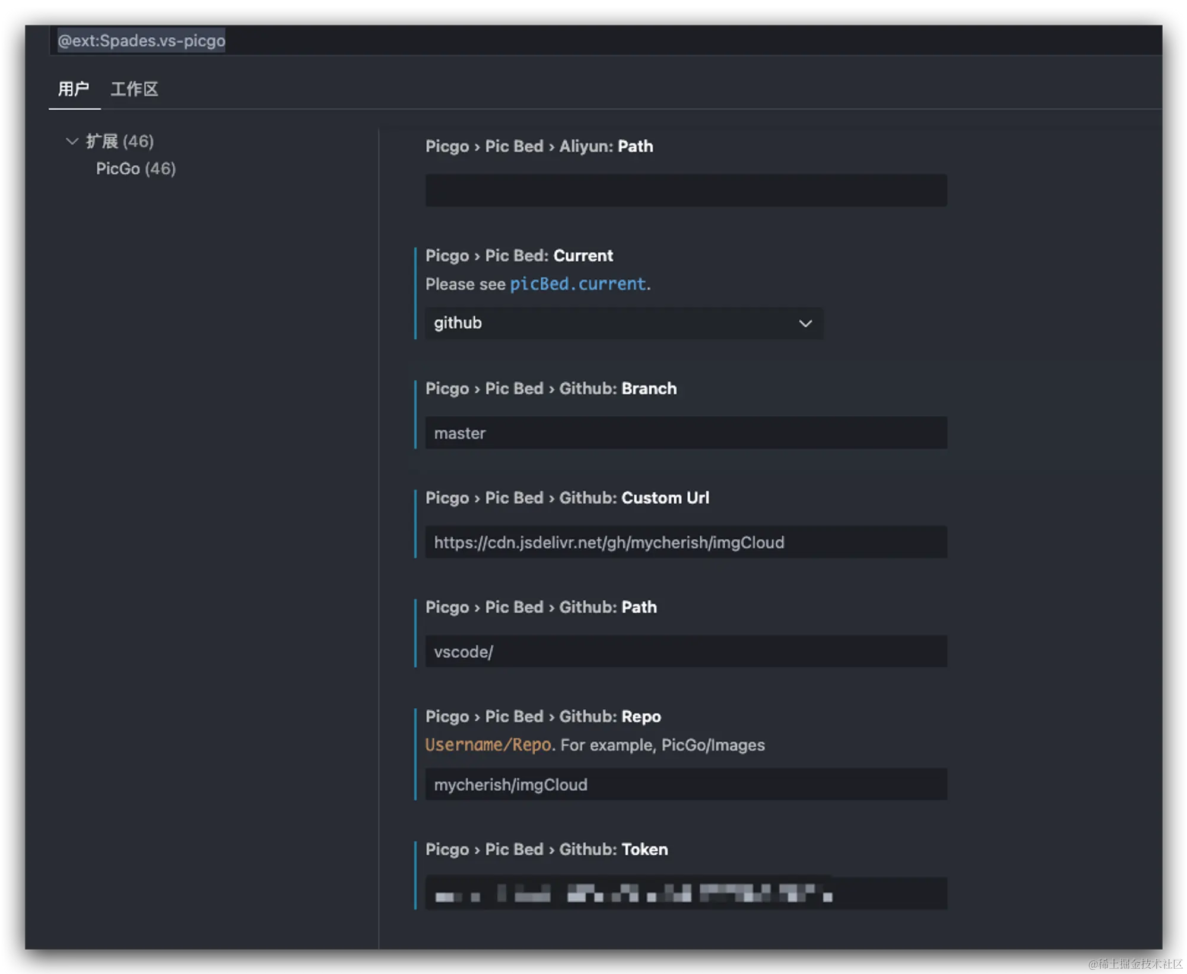The image size is (1187, 974).
Task: Select the 扩展 (46) tree label
Action: tap(120, 141)
